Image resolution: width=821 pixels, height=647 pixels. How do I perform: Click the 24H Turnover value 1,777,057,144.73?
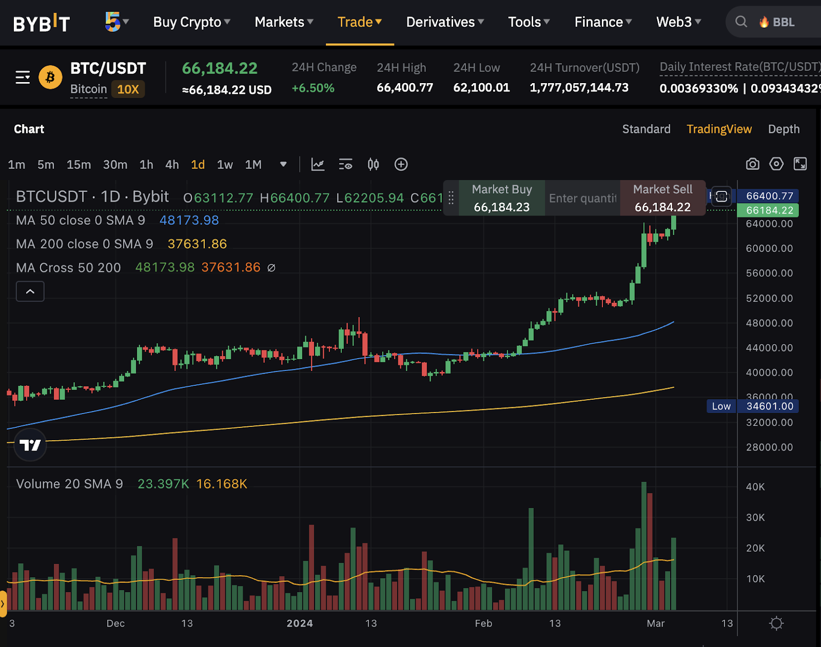tap(579, 88)
